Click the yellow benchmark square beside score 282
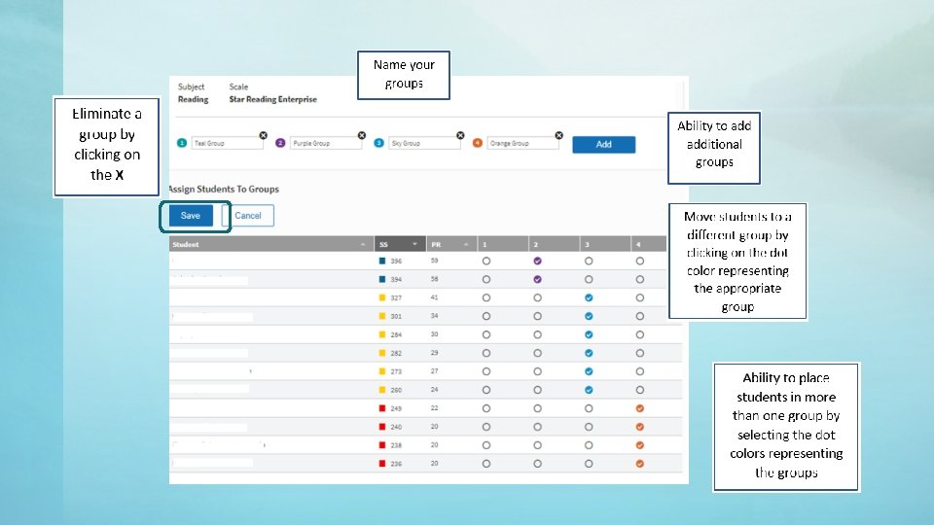 [382, 353]
